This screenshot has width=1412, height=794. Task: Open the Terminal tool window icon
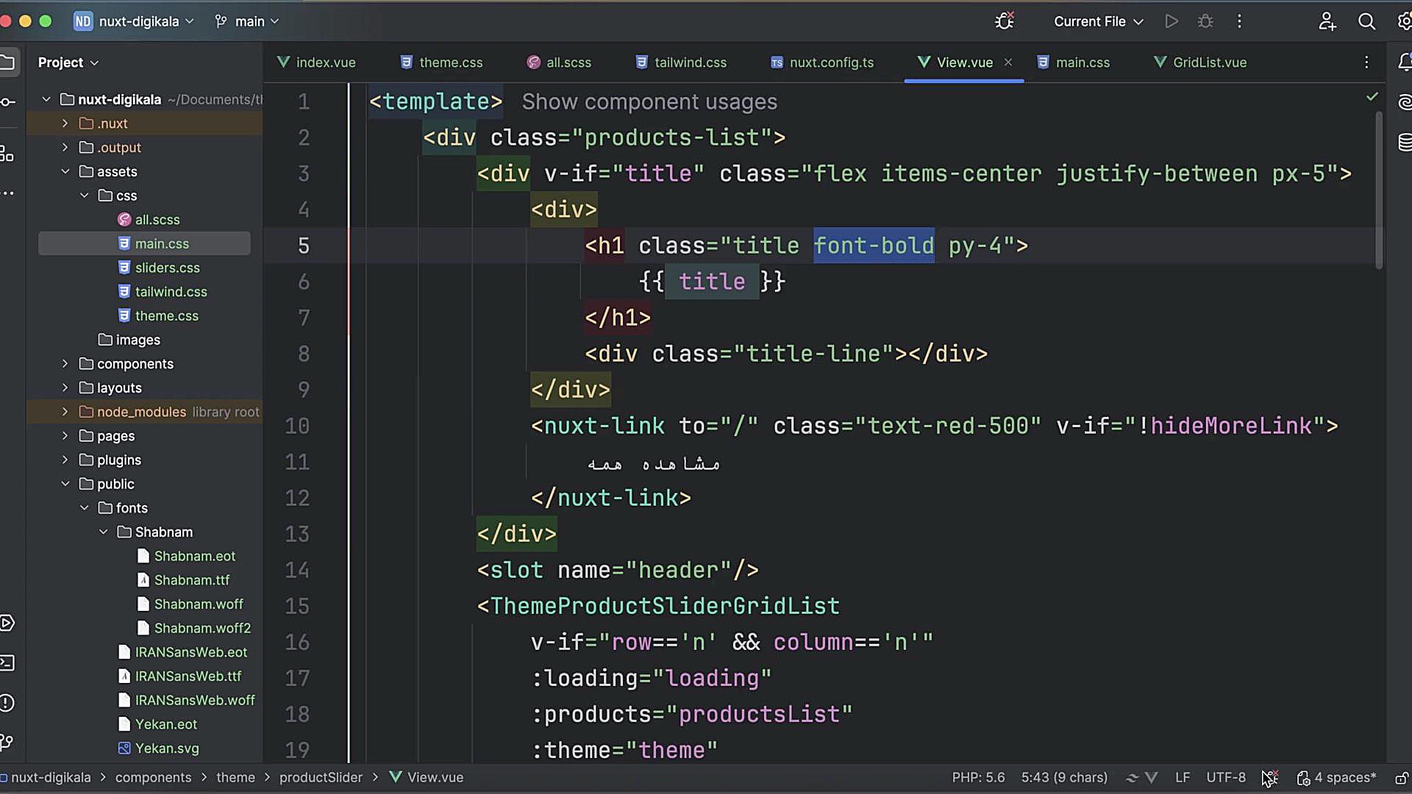click(7, 663)
